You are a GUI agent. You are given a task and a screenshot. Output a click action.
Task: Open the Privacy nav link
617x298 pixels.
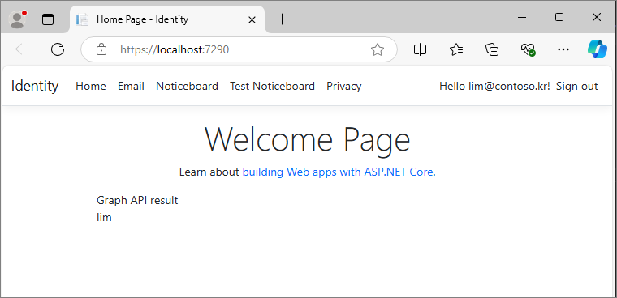344,86
